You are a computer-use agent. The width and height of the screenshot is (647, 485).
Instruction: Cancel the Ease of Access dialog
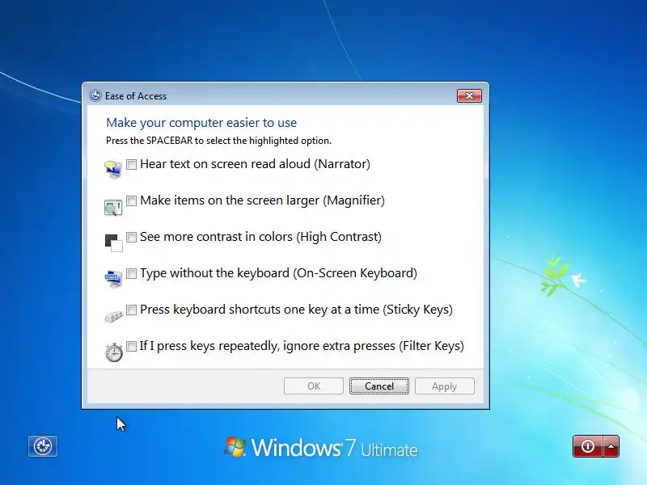379,386
